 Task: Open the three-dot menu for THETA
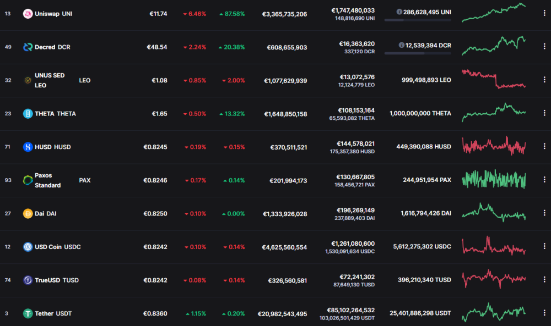(x=544, y=113)
